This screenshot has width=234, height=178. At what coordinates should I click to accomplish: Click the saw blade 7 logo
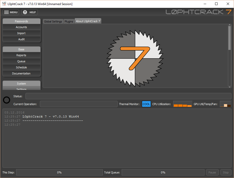135,58
